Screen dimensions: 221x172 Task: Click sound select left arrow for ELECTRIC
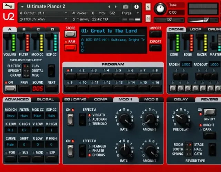[x=25, y=66]
